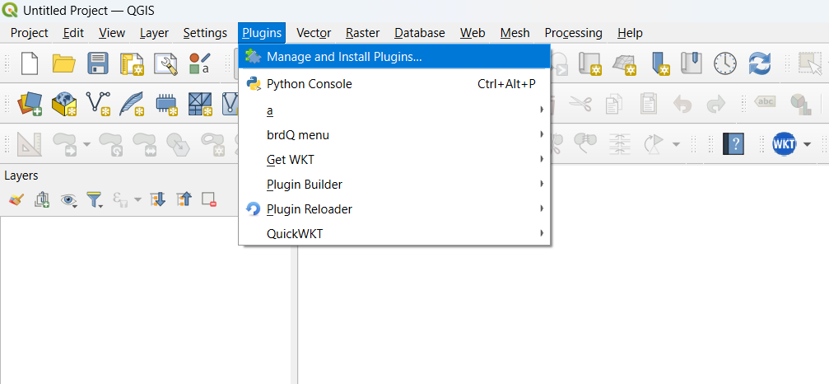
Task: Expand all layers in Layers panel
Action: point(157,199)
